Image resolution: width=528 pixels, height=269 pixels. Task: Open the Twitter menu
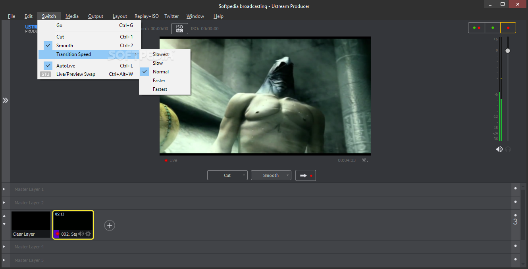(x=172, y=16)
